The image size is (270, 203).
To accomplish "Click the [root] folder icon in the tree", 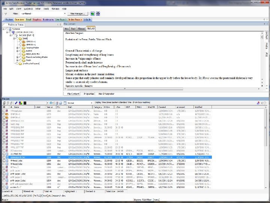I will (x=20, y=38).
